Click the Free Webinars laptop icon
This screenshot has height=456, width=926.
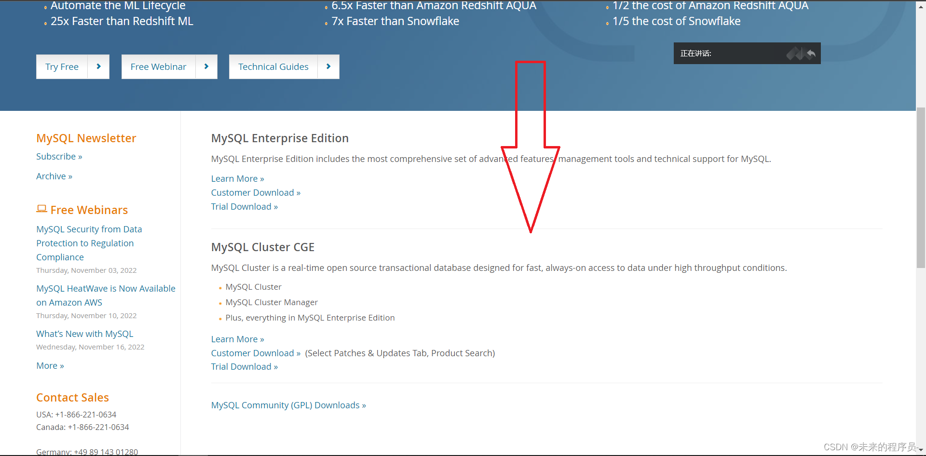[41, 209]
